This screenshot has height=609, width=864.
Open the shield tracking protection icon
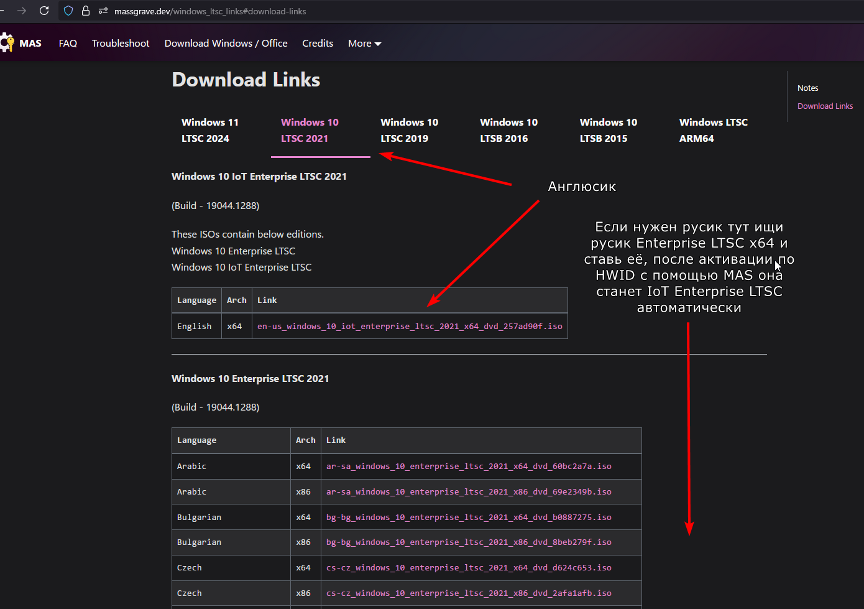point(68,11)
